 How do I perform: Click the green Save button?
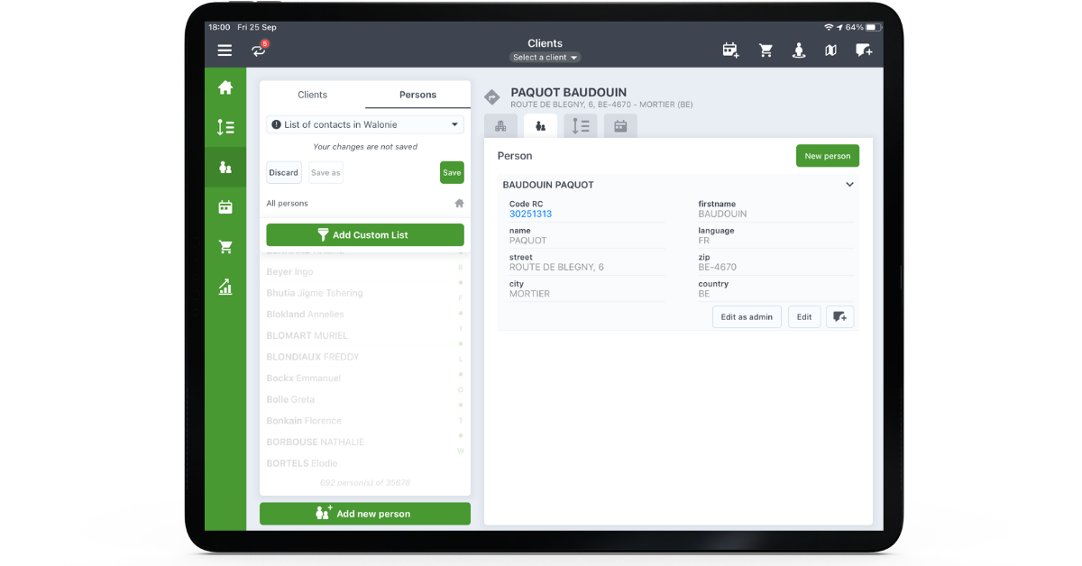tap(452, 172)
